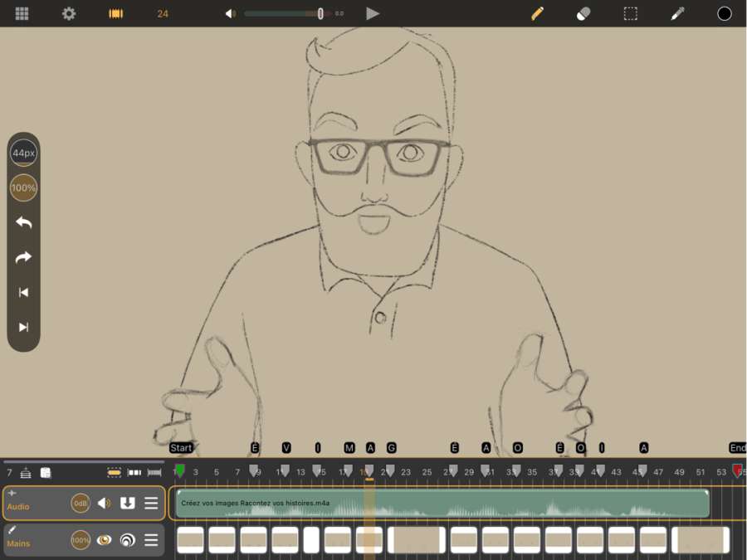Change the 24 frame rate setting
The height and width of the screenshot is (560, 747).
pyautogui.click(x=163, y=13)
